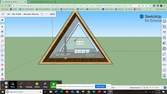Click the search SketchUp bird icon
The width and height of the screenshot is (167, 94).
[2, 20]
